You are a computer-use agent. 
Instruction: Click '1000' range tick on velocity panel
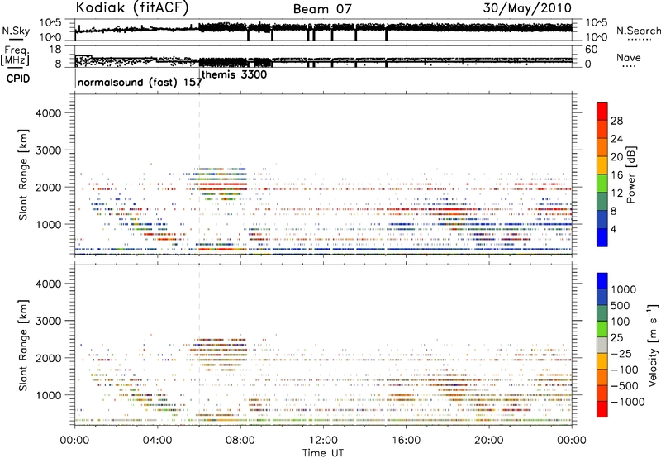click(48, 395)
